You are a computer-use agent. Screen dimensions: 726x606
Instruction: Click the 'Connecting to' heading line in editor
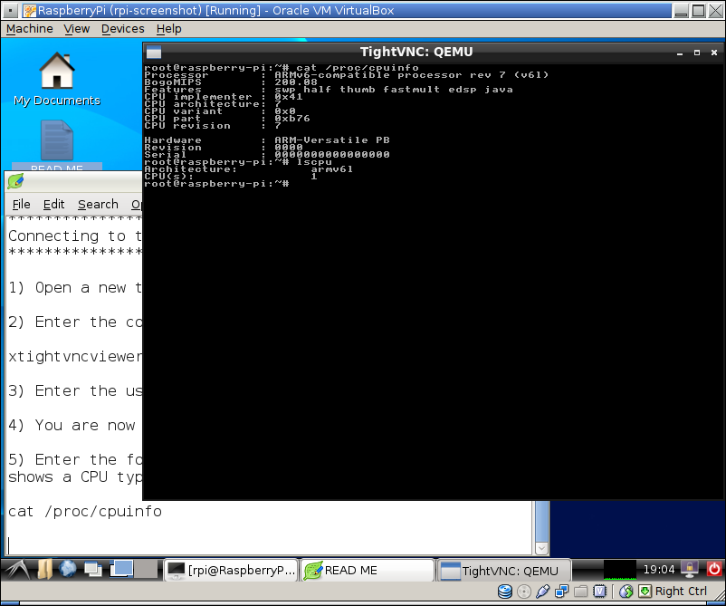click(75, 236)
